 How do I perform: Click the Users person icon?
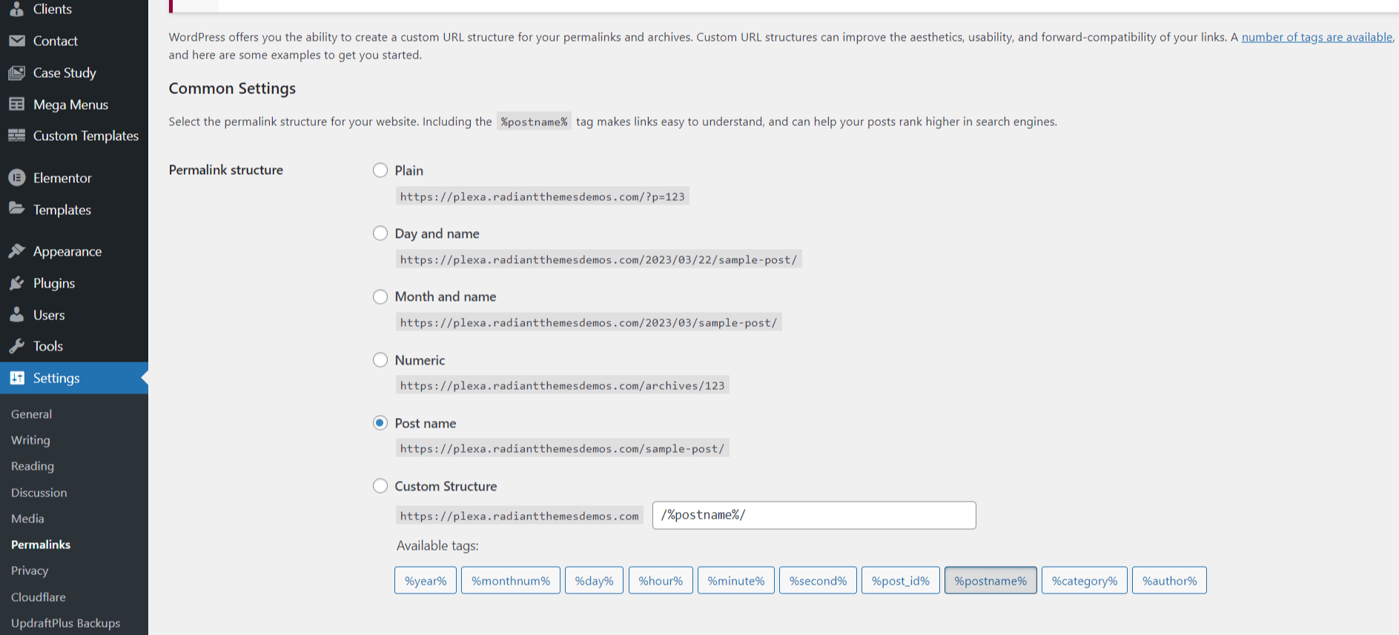[16, 315]
